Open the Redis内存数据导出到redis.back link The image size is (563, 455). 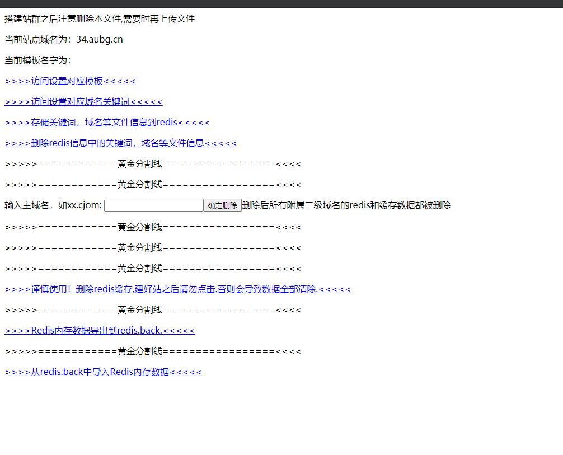pyautogui.click(x=100, y=331)
